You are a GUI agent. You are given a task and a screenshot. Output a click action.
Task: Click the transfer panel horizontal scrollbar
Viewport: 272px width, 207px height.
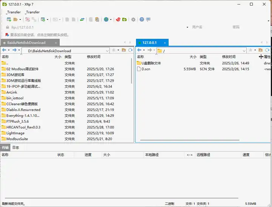point(121,198)
